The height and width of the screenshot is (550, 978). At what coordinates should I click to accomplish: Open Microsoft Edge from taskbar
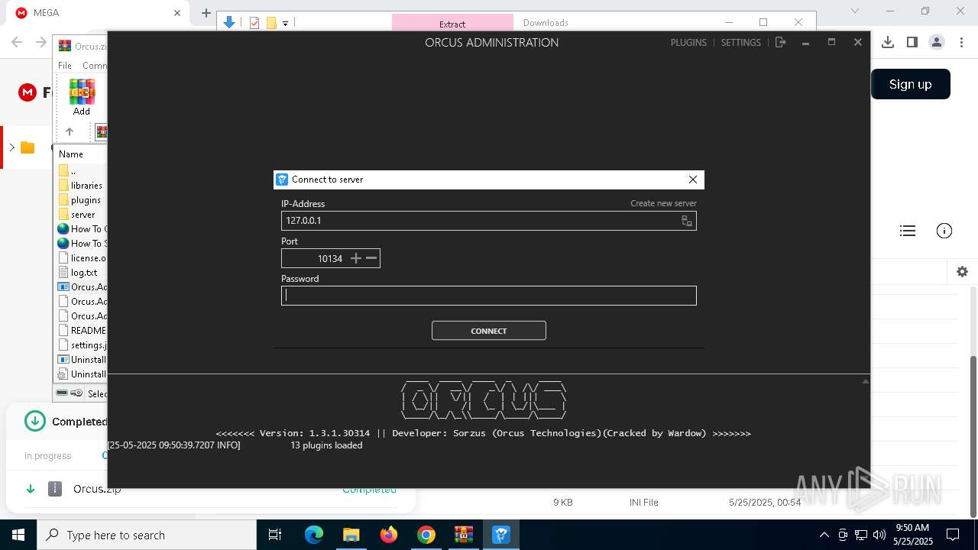click(x=314, y=535)
